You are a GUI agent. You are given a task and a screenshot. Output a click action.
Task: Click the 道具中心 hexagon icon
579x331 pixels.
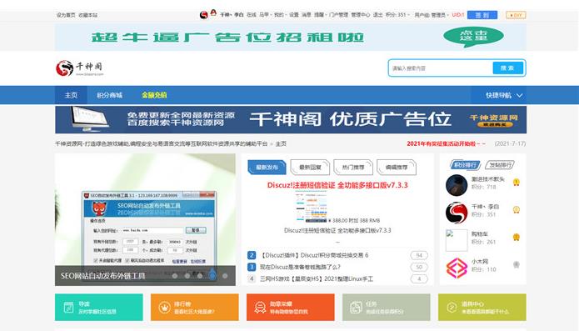point(452,307)
